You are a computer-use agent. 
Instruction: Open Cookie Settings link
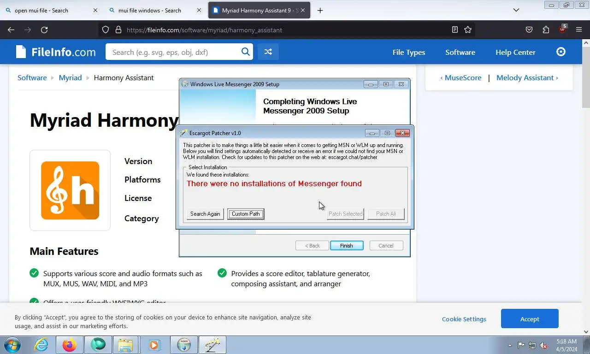point(464,319)
